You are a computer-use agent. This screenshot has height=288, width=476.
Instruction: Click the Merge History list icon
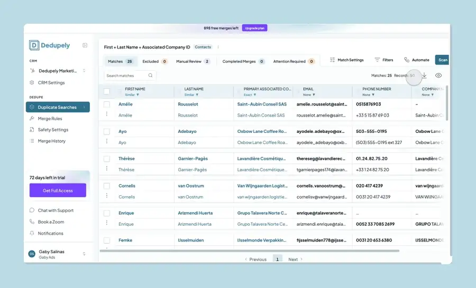32,141
